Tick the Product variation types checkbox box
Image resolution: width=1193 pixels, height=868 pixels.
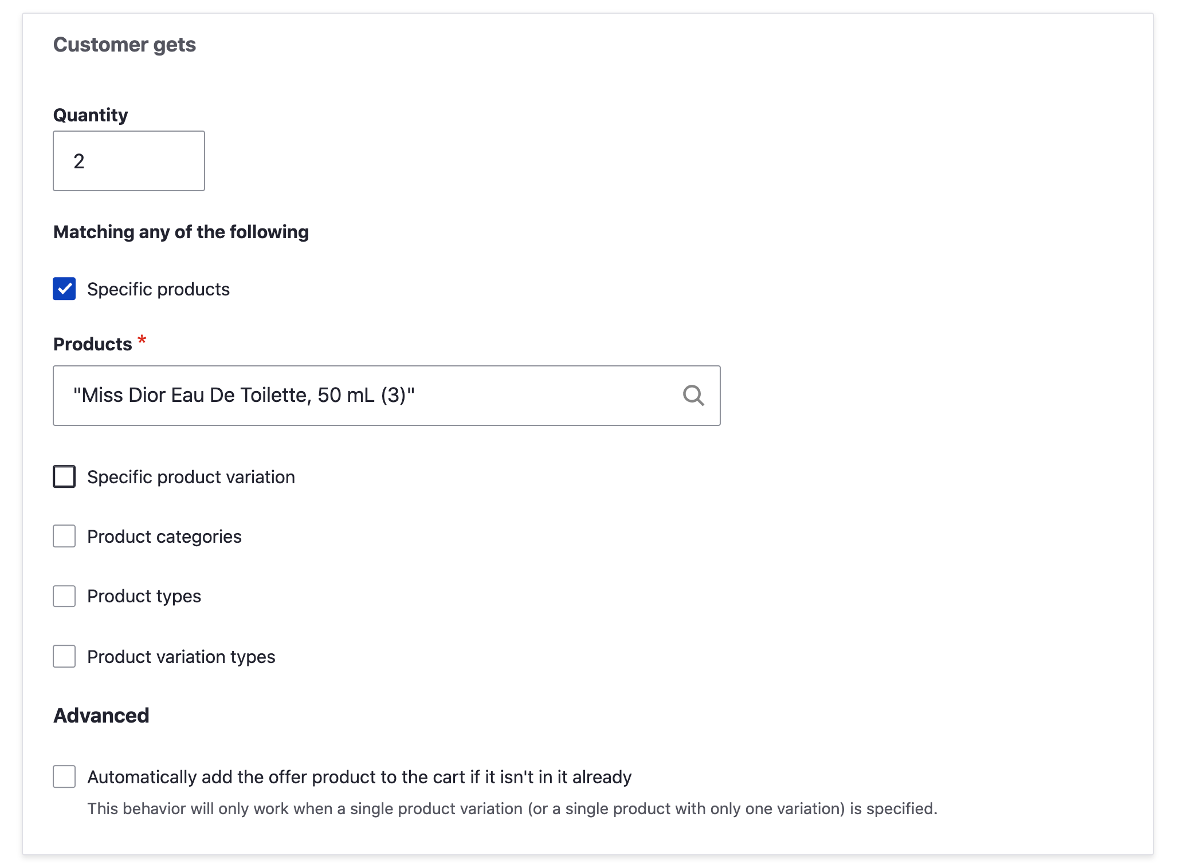point(64,656)
